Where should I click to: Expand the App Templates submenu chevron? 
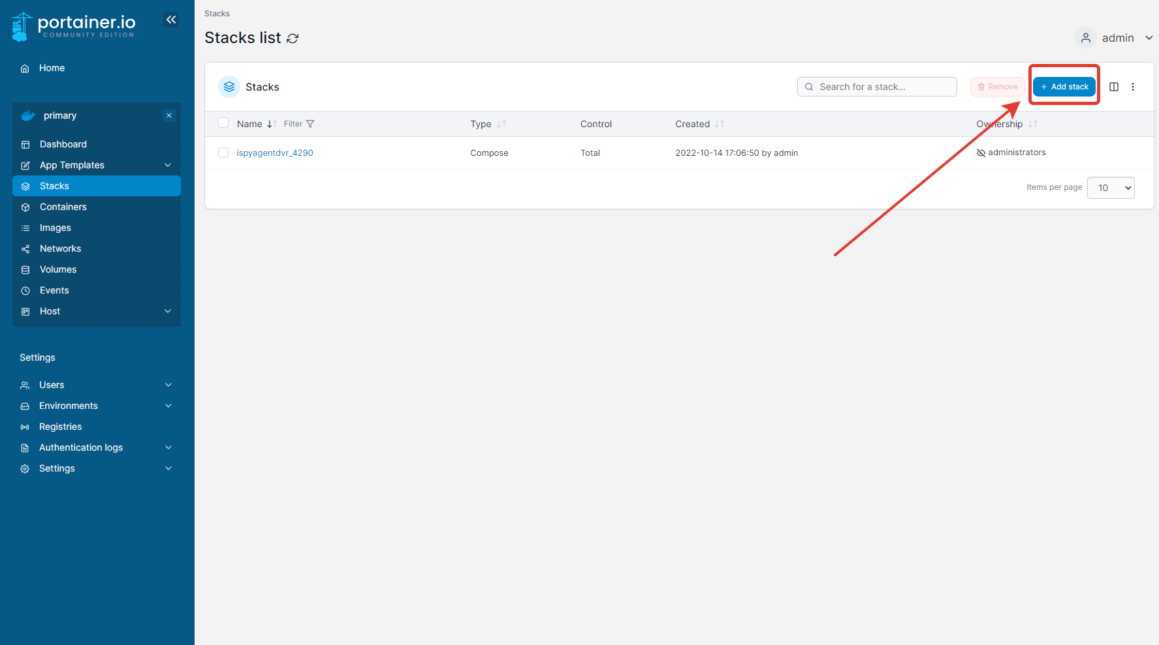click(168, 165)
